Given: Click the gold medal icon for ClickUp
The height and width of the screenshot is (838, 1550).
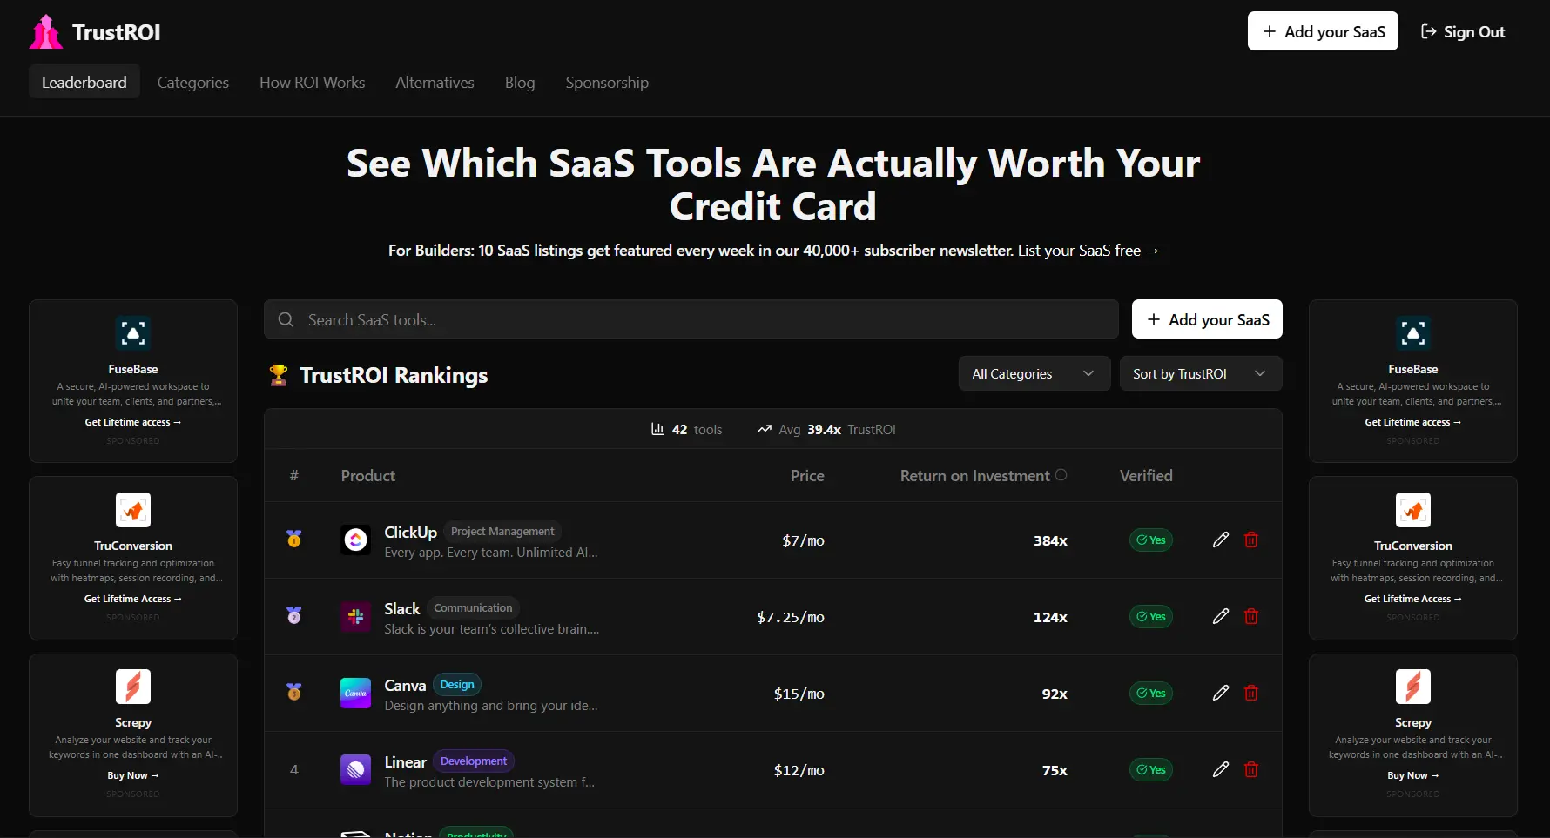Looking at the screenshot, I should tap(294, 540).
